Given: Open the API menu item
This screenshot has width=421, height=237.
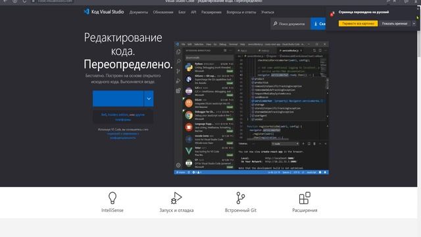Looking at the screenshot, I should coord(193,12).
